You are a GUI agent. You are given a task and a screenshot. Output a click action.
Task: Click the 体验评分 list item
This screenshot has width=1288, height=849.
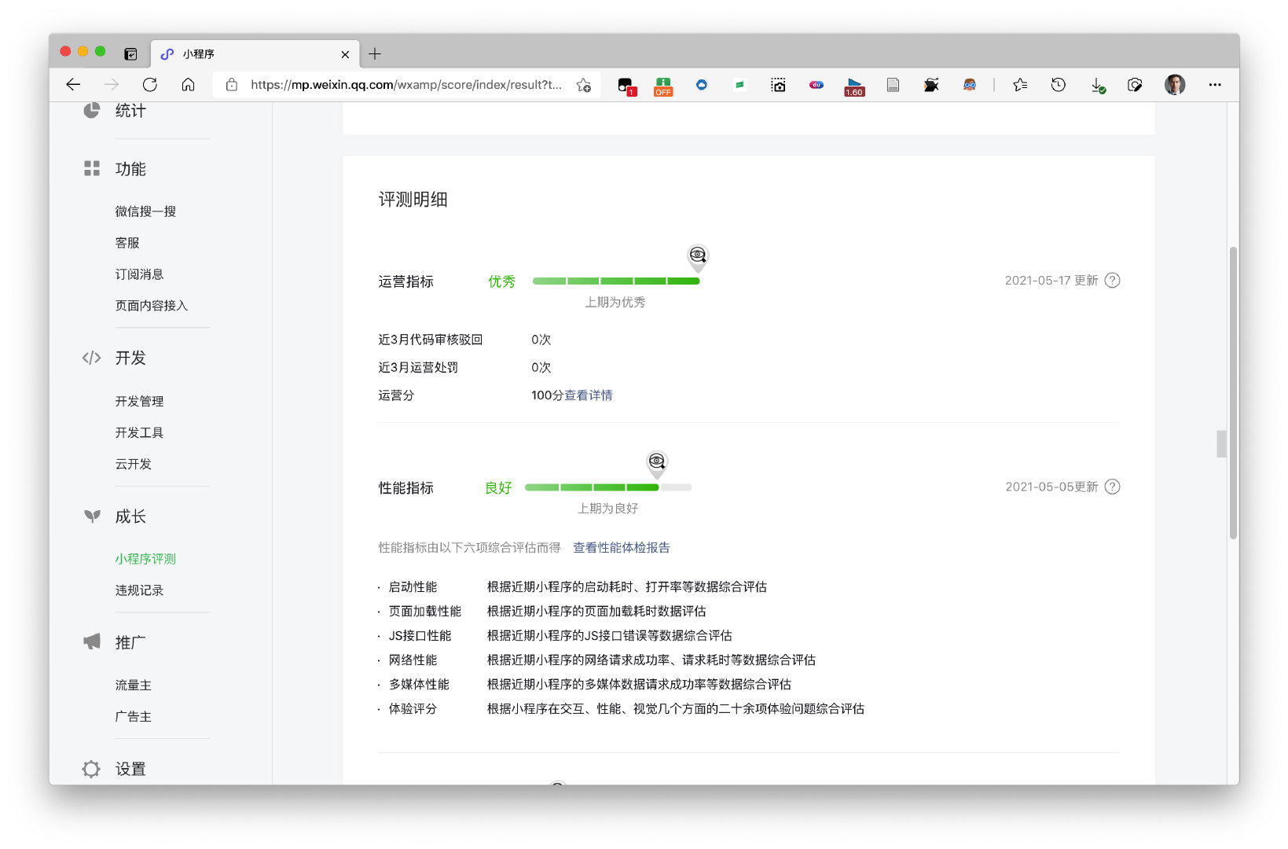click(x=413, y=709)
